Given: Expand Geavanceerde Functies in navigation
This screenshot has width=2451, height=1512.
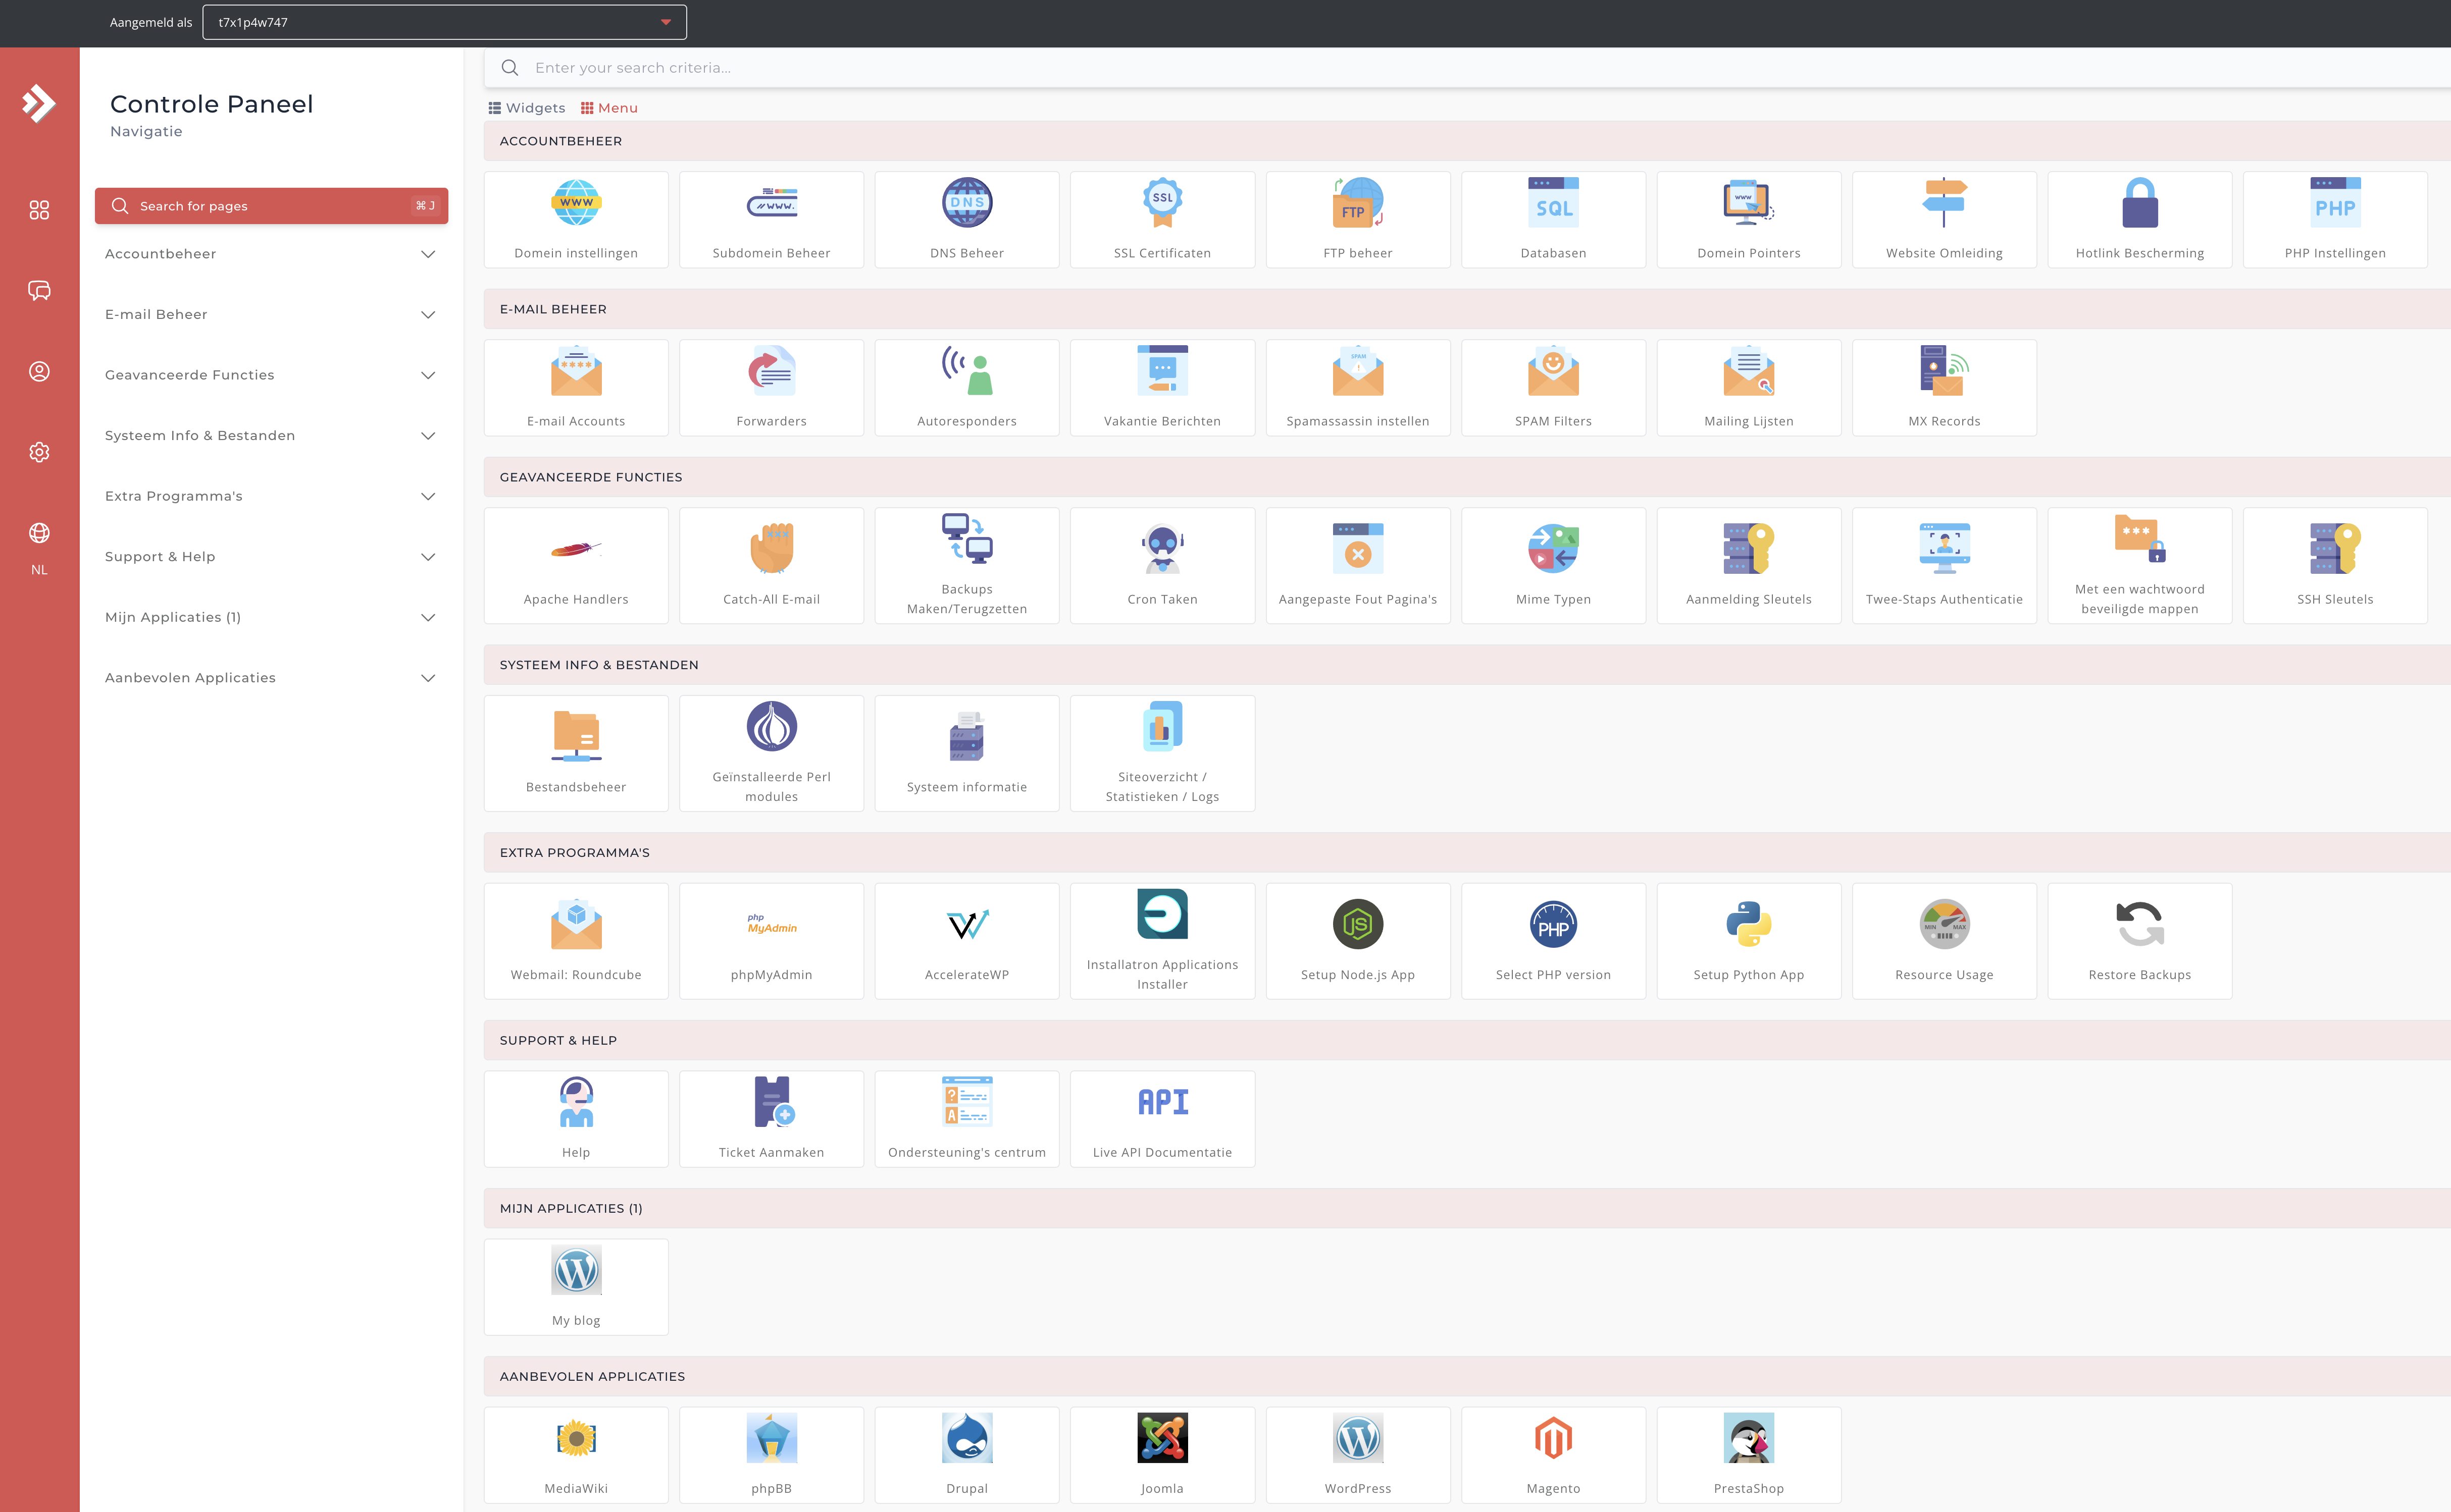Looking at the screenshot, I should (270, 375).
